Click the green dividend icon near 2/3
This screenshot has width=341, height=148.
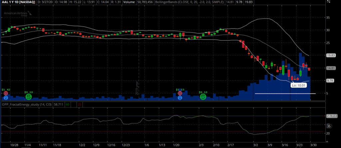point(203,97)
